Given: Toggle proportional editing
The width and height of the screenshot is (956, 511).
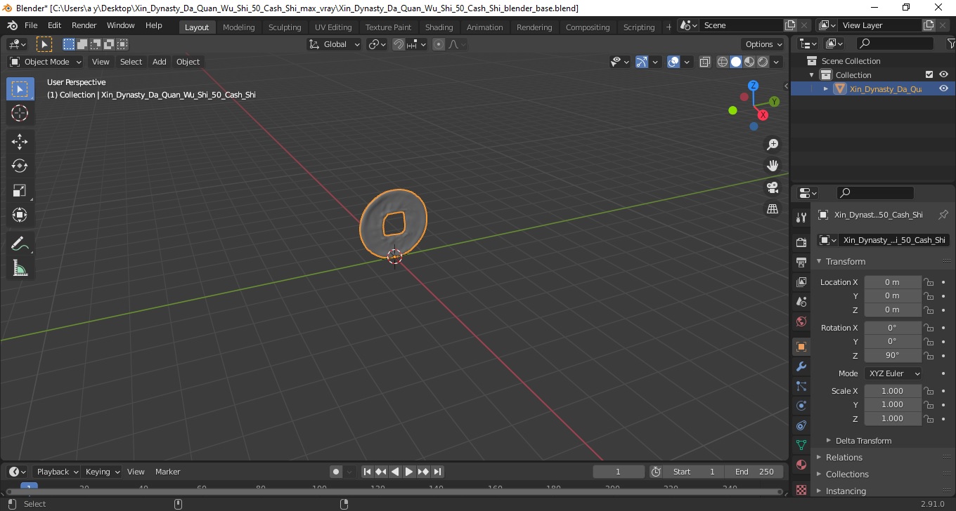Looking at the screenshot, I should coord(439,44).
